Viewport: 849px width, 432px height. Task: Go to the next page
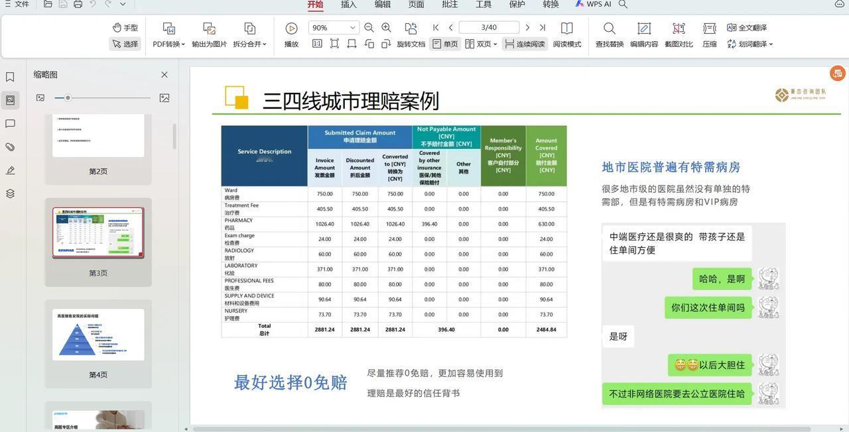[x=527, y=27]
